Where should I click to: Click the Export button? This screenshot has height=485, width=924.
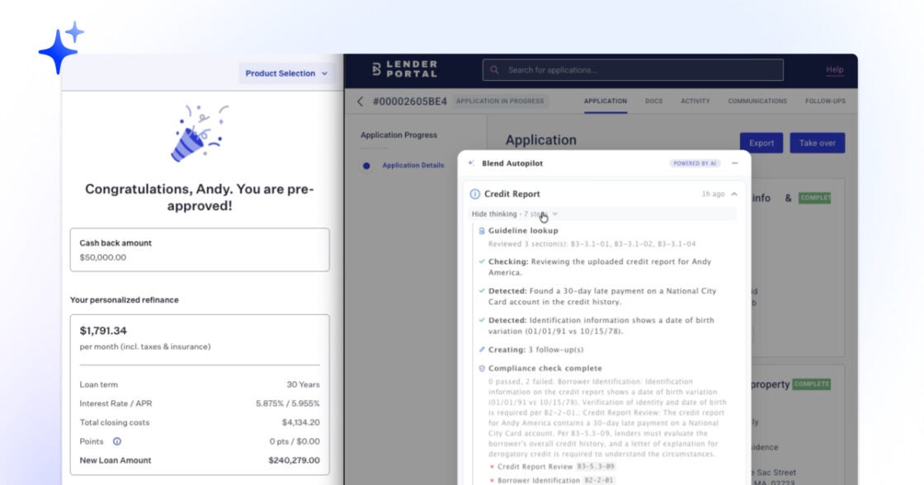point(761,143)
